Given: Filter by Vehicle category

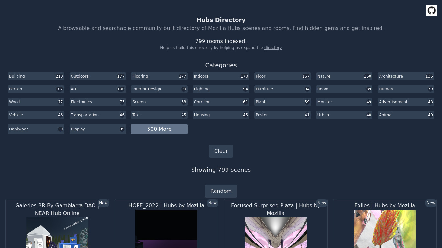Looking at the screenshot, I should [x=36, y=115].
